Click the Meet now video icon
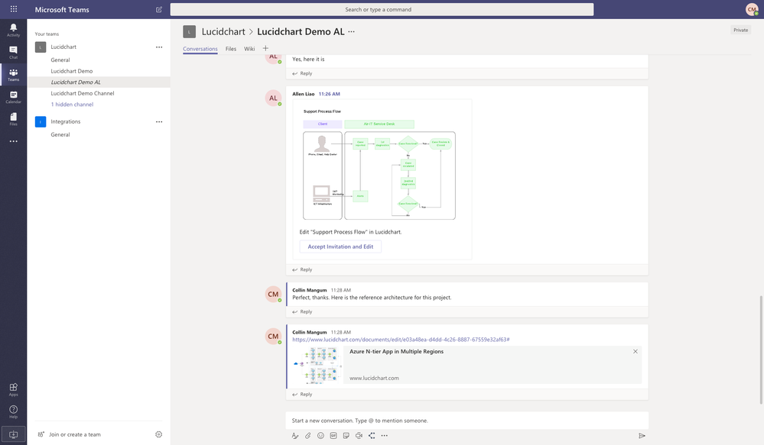Image resolution: width=764 pixels, height=445 pixels. pyautogui.click(x=359, y=435)
